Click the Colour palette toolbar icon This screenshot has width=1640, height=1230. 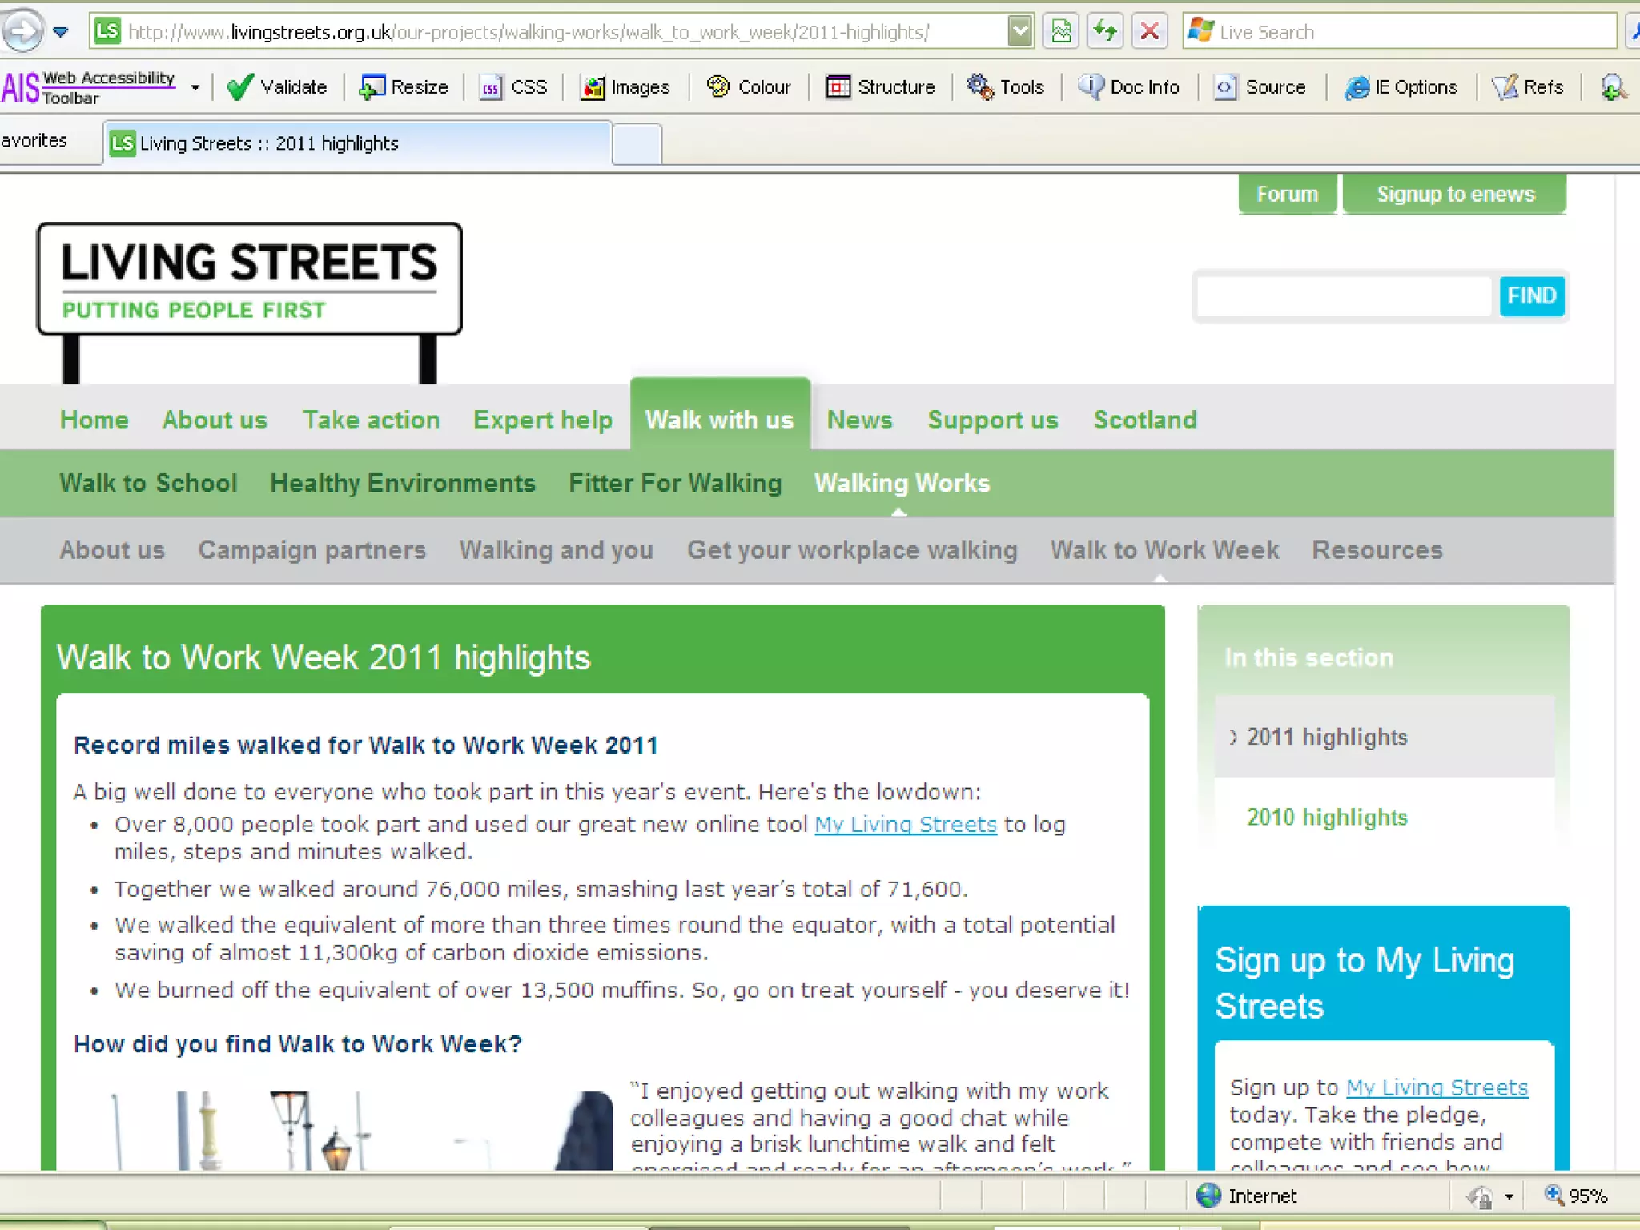pos(718,86)
